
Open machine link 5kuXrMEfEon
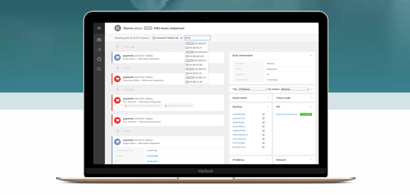[x=239, y=126]
